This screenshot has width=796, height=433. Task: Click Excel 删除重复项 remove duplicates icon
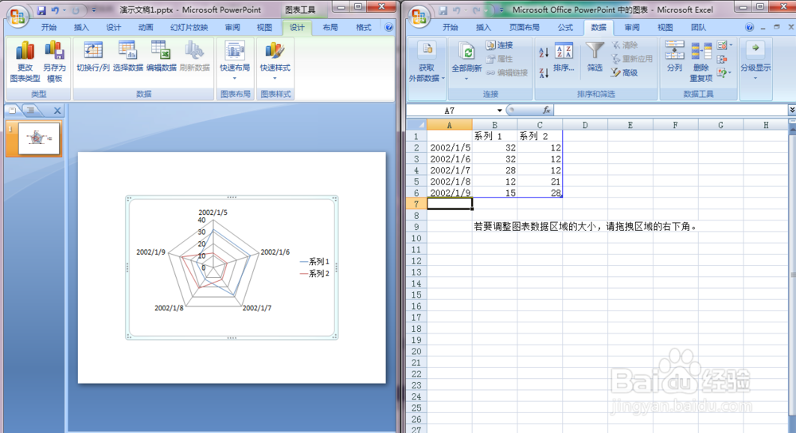click(x=701, y=62)
